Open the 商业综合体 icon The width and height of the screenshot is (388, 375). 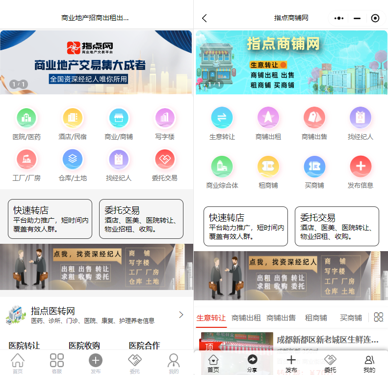222,166
